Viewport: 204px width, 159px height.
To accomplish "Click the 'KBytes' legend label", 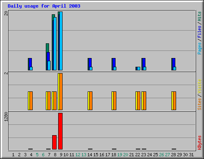I will point(200,143).
